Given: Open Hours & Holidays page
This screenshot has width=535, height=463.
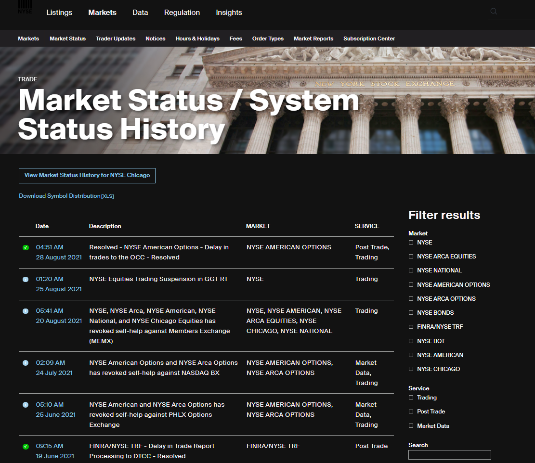Looking at the screenshot, I should [197, 39].
